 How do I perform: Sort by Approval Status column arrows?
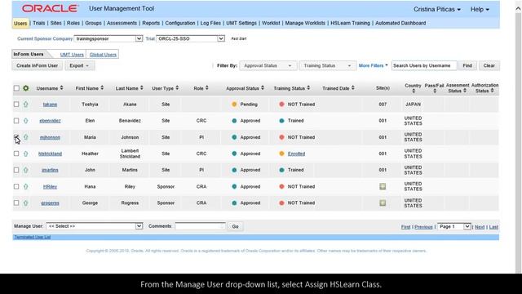pos(263,88)
